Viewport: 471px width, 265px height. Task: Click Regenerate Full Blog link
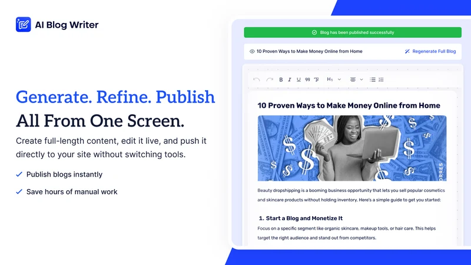click(434, 51)
